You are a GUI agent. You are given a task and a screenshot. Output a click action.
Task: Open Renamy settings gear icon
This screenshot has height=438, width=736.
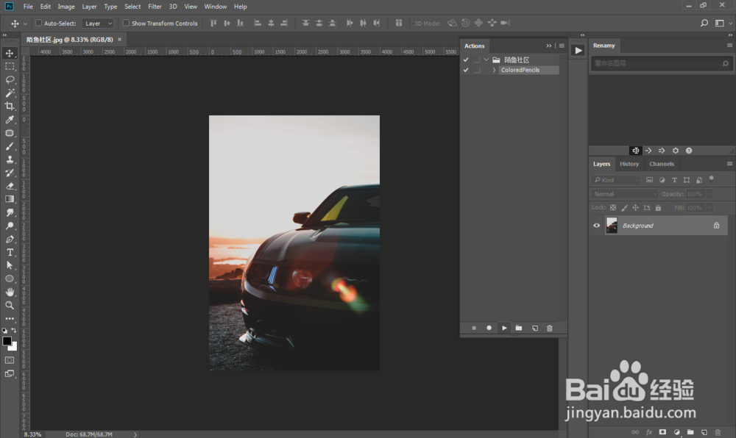676,151
